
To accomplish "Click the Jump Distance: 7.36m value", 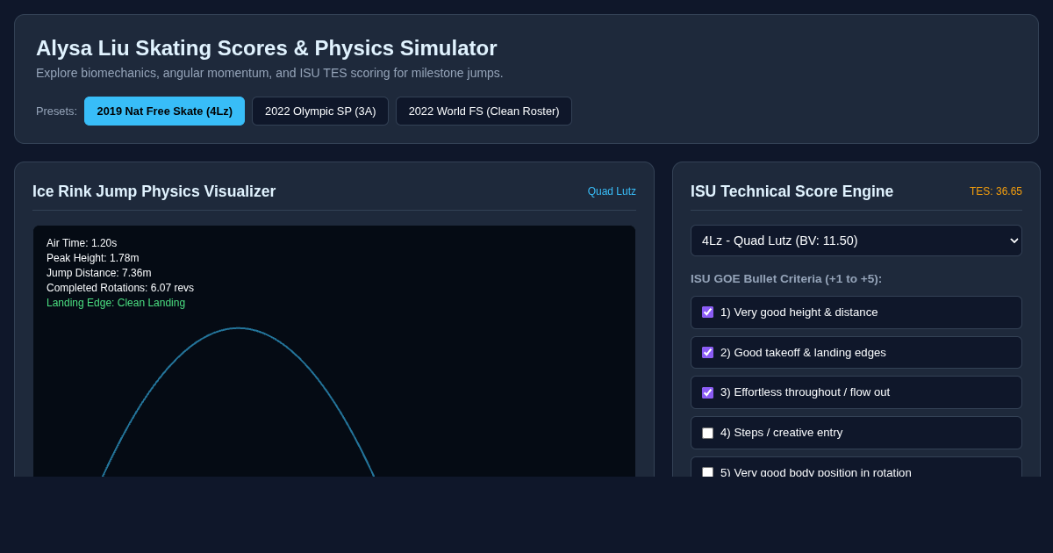I will [99, 273].
